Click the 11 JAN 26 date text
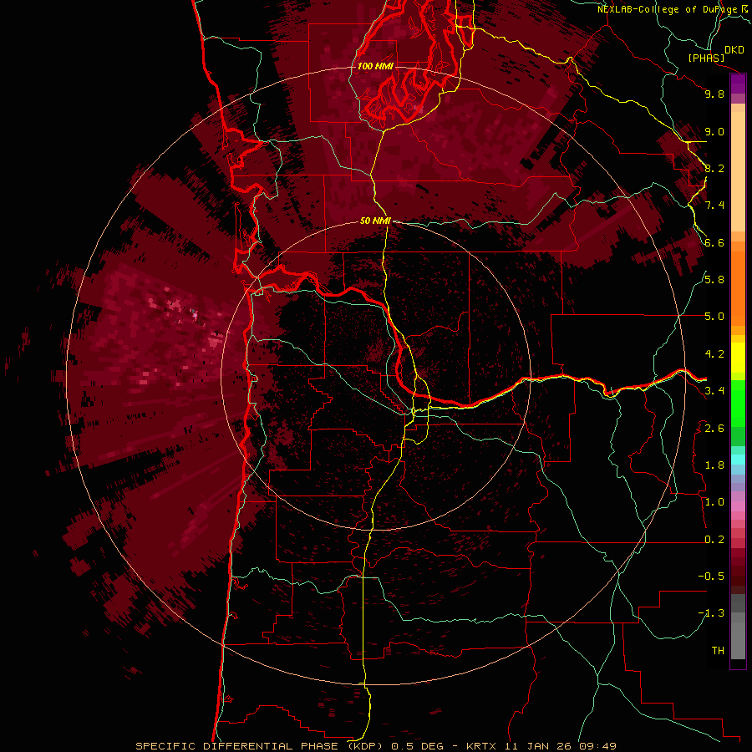 coord(539,746)
